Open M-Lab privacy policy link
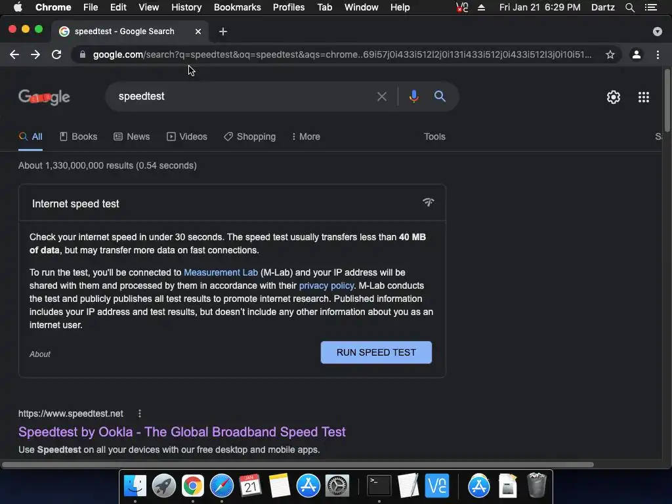 point(327,286)
